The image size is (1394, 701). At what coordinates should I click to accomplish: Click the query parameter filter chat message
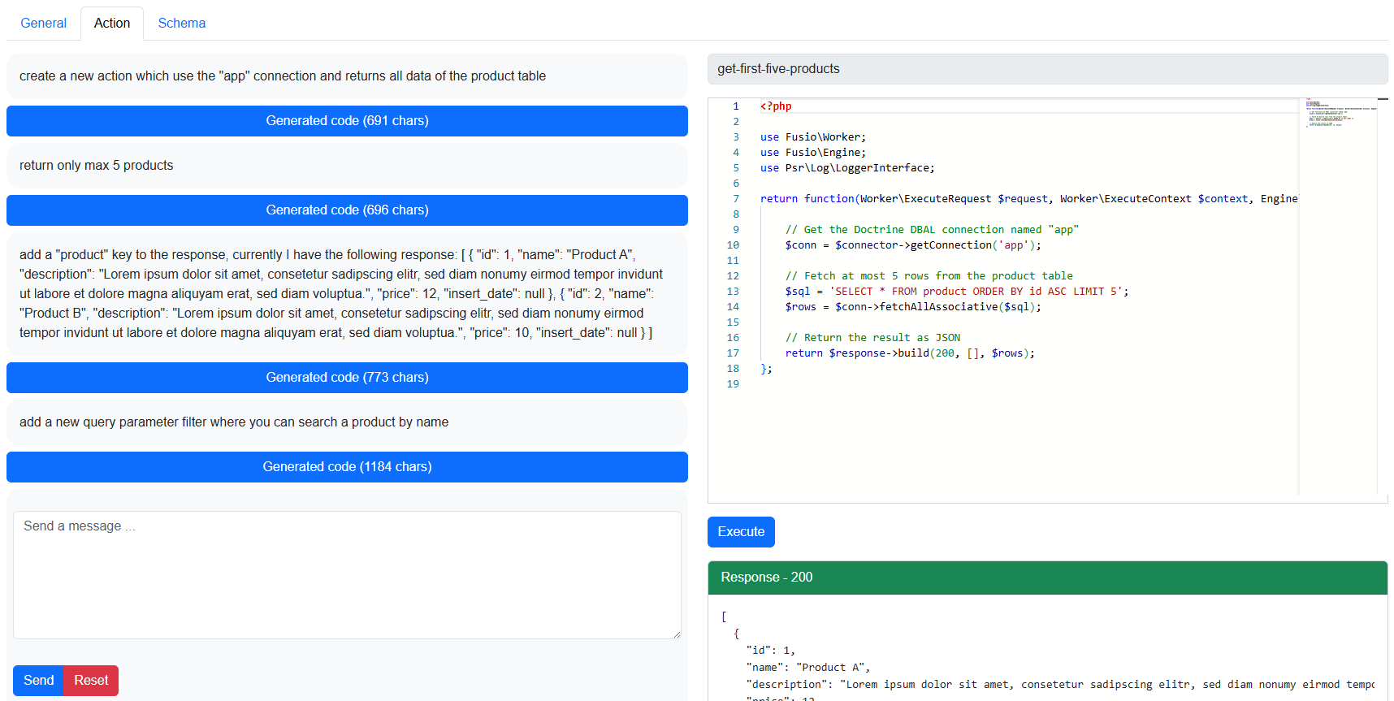(x=234, y=422)
